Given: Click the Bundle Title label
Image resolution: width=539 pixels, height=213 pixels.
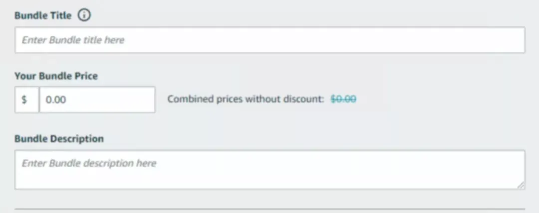Looking at the screenshot, I should [43, 15].
